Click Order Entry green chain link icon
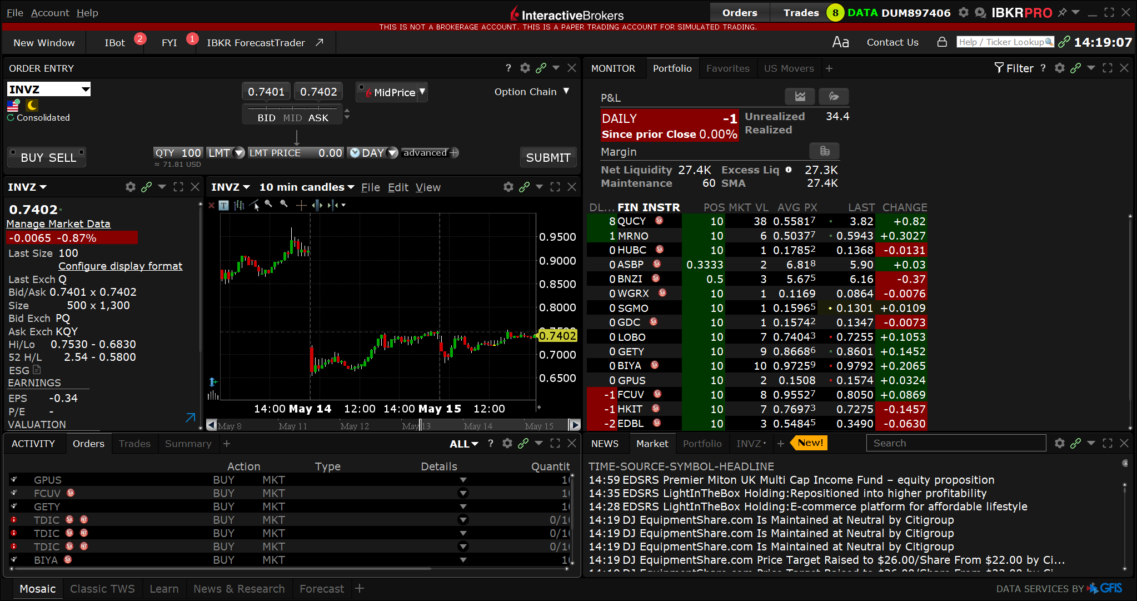 click(541, 68)
